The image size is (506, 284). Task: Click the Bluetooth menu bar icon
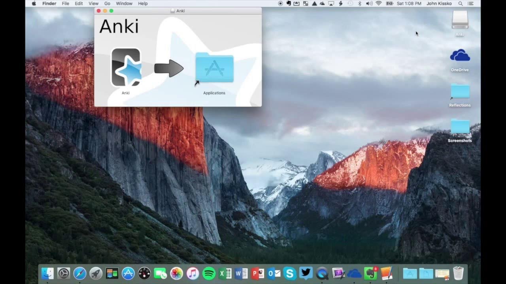point(360,4)
